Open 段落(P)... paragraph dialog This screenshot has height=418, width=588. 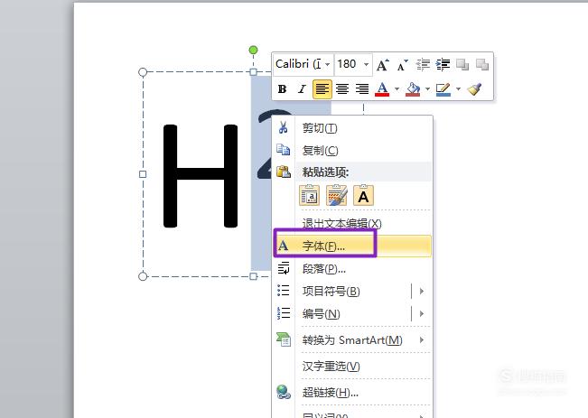pos(352,269)
